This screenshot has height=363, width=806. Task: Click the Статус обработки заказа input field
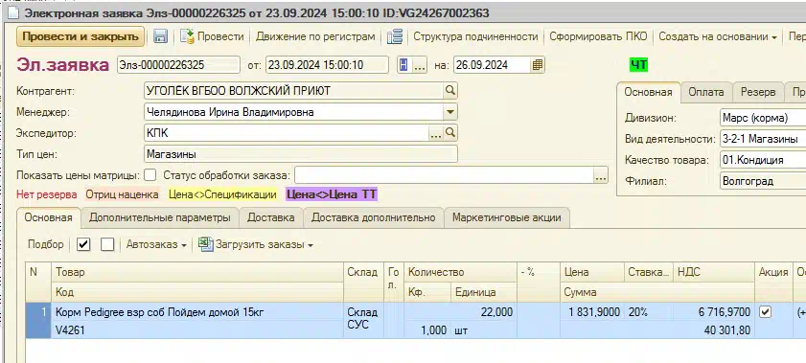coord(444,175)
